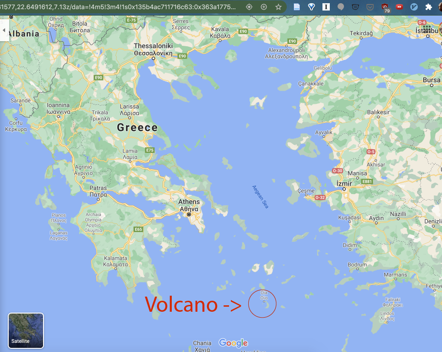The image size is (442, 352).
Task: Click the install app plus icon
Action: click(263, 7)
